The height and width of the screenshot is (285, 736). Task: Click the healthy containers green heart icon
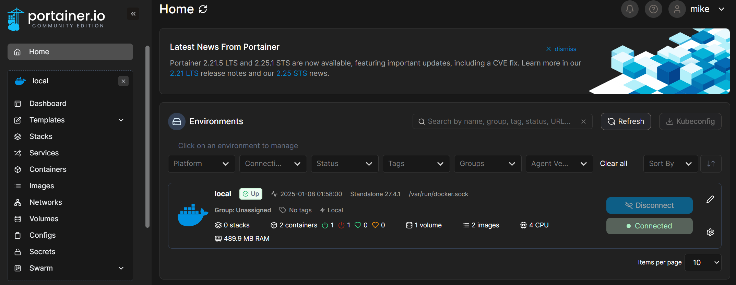(x=358, y=225)
